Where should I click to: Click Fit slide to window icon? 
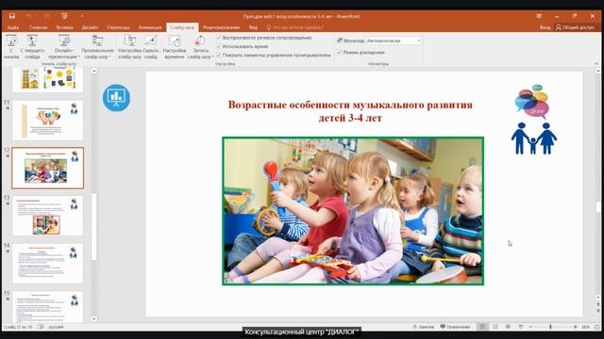point(597,327)
